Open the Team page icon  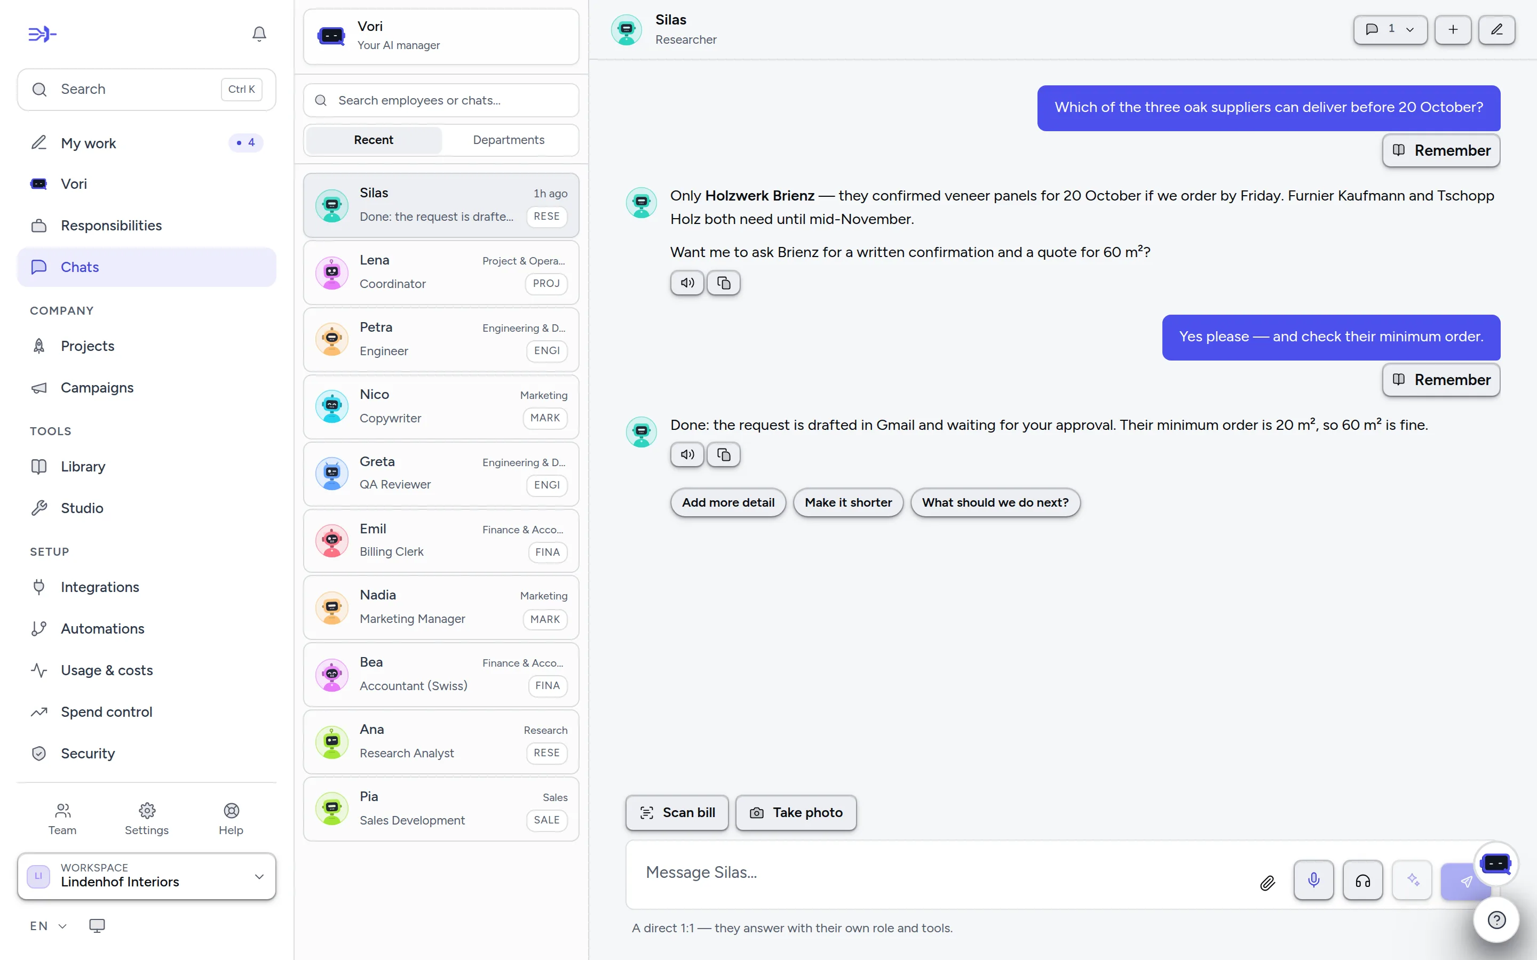62,819
